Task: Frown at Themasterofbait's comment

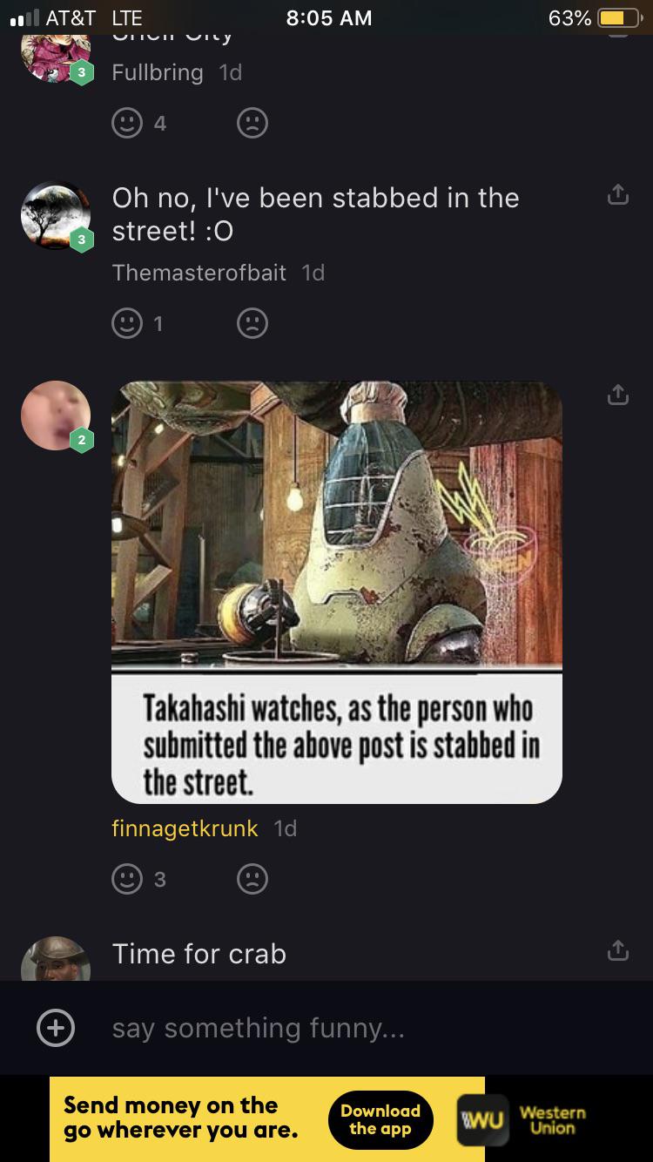Action: [x=252, y=324]
